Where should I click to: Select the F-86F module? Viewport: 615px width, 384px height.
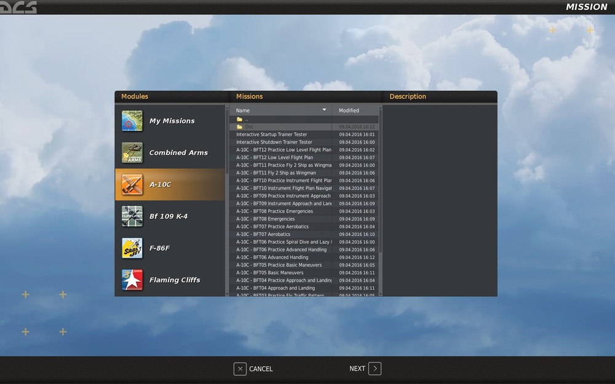170,248
